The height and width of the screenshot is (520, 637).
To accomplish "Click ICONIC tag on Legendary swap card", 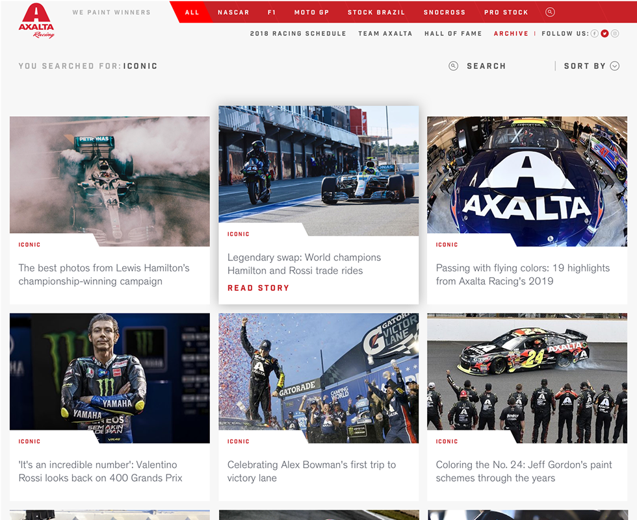I will [238, 234].
